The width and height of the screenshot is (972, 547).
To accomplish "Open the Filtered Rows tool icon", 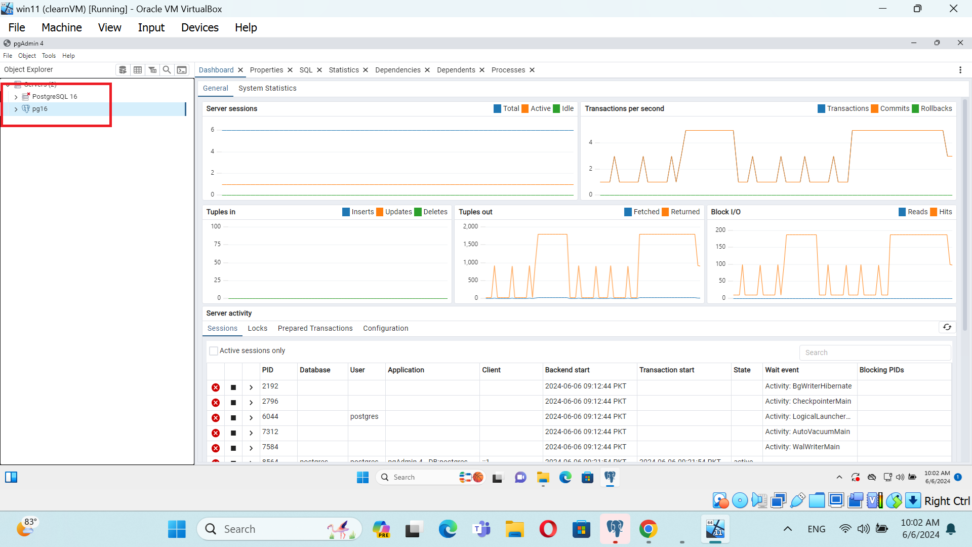I will (152, 70).
